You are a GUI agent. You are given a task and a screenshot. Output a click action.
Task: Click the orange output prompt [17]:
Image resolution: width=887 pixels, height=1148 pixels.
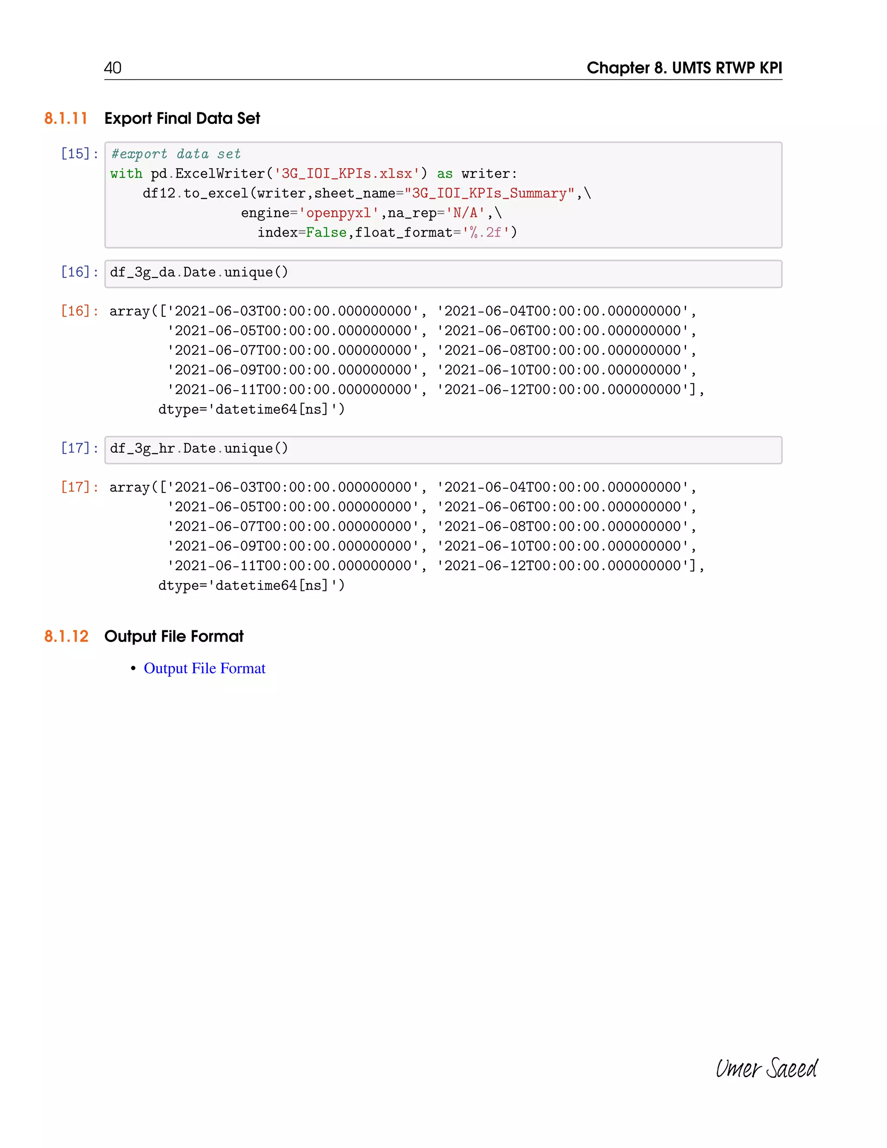(x=79, y=487)
